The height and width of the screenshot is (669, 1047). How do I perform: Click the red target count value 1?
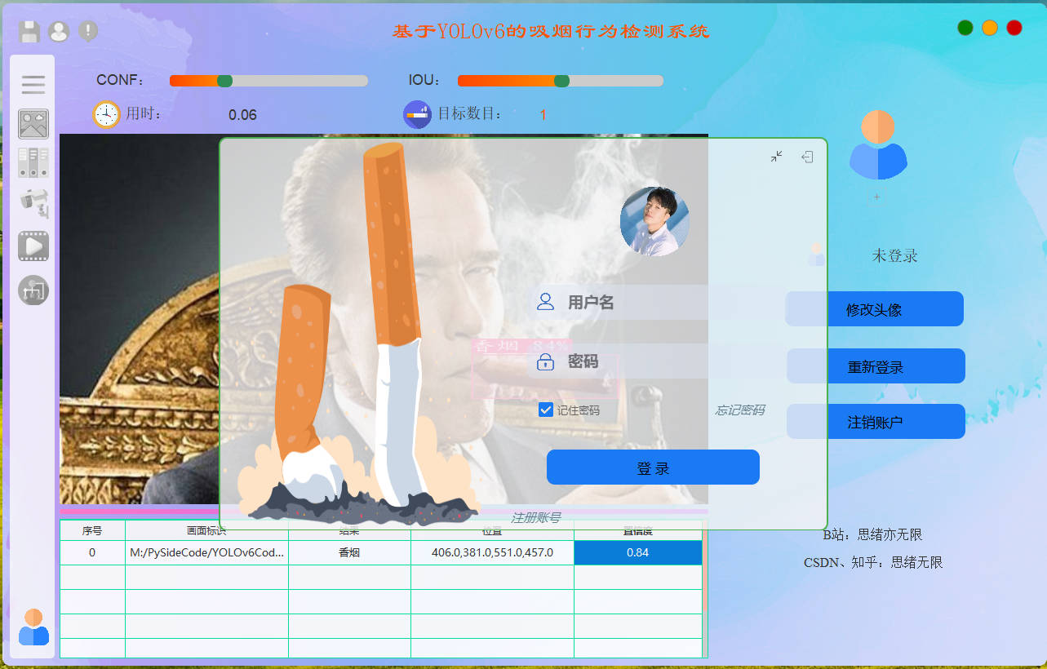(543, 115)
